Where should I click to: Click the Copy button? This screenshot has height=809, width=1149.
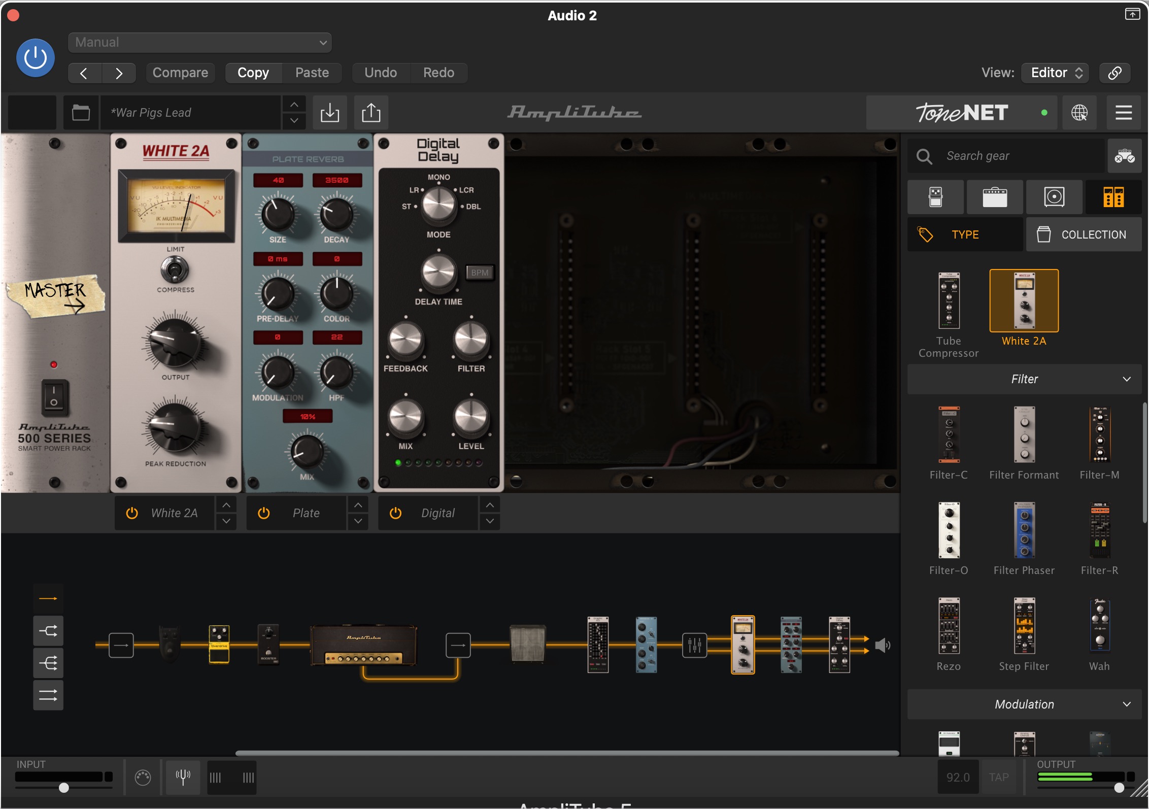(253, 73)
